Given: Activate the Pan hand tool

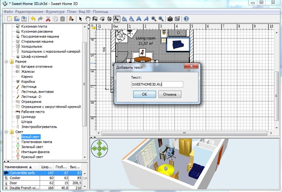Looking at the screenshot, I should 88,19.
